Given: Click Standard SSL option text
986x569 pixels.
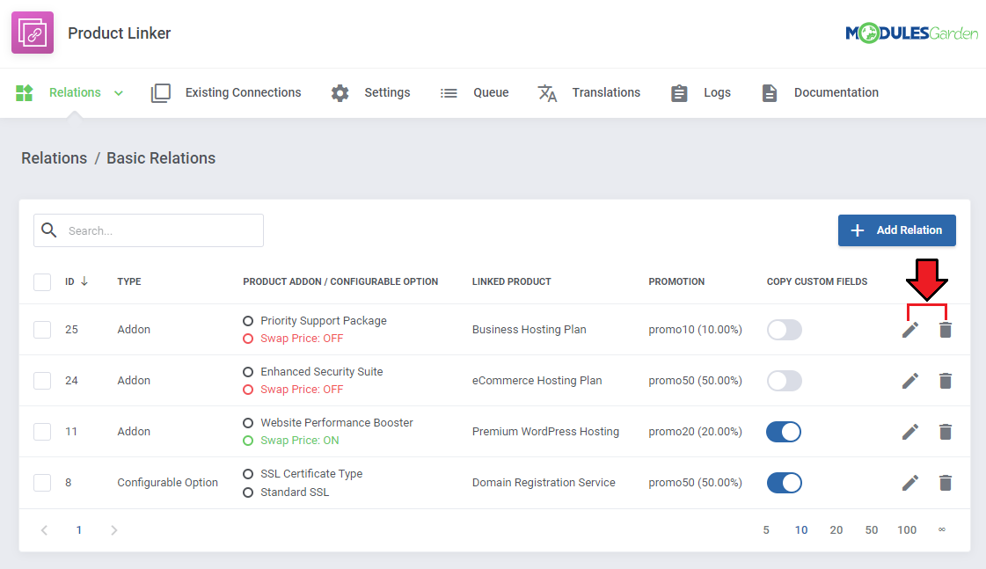Looking at the screenshot, I should (x=295, y=492).
